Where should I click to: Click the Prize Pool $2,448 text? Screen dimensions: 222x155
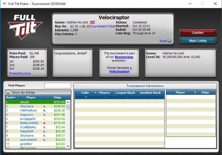[x=24, y=53]
